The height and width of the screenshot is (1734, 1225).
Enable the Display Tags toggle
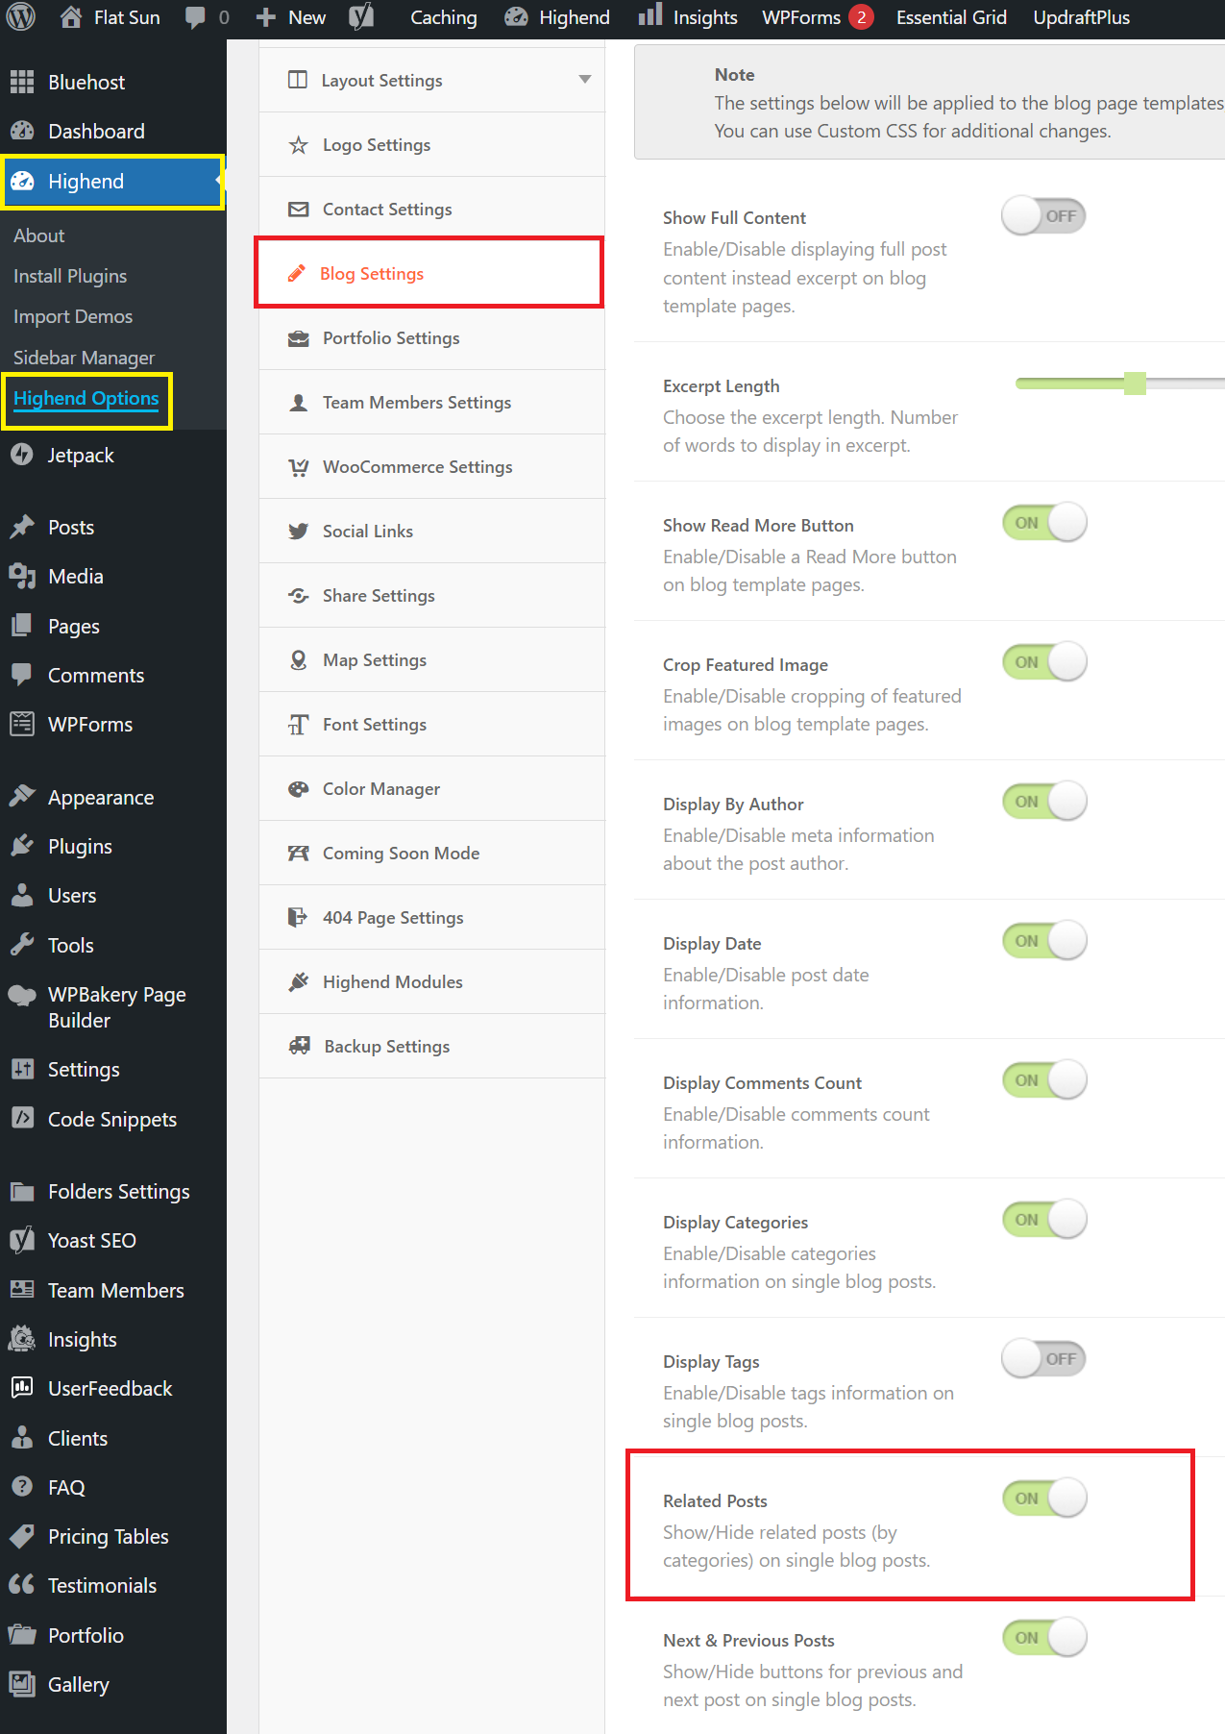(x=1043, y=1359)
